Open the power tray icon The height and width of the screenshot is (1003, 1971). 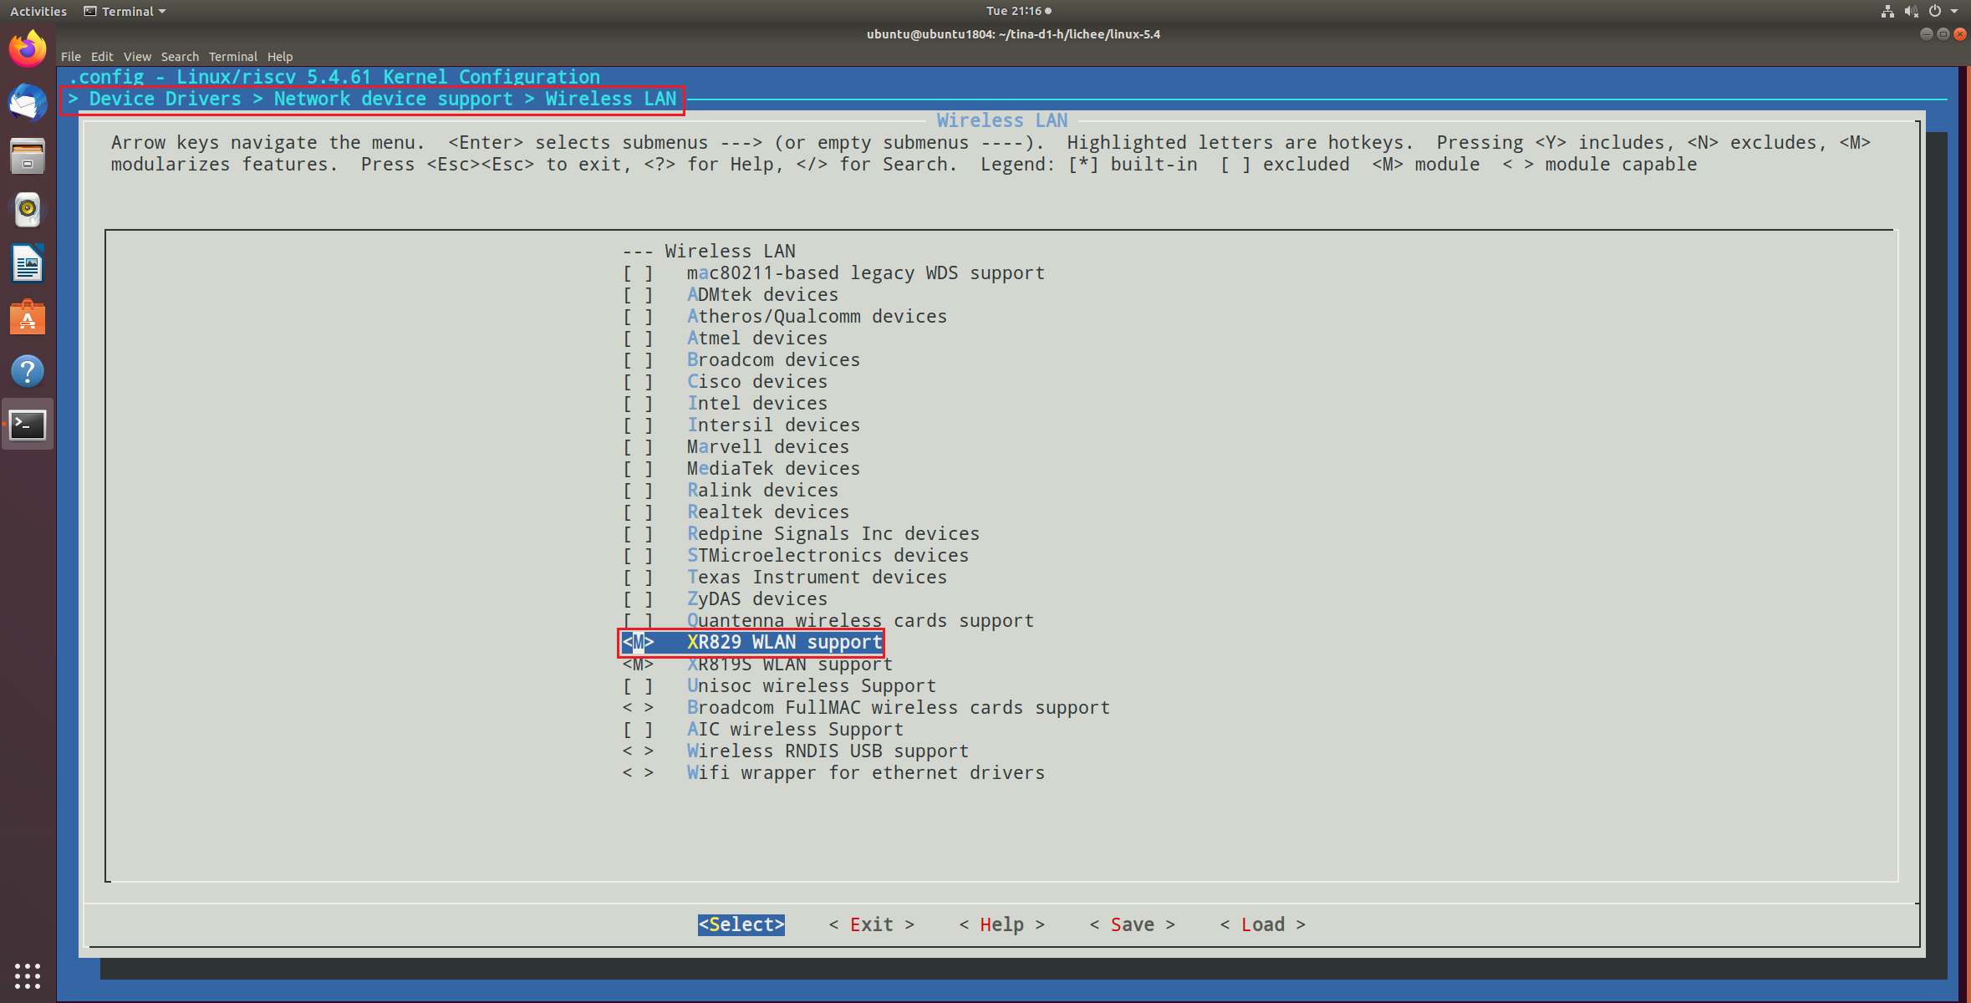pyautogui.click(x=1934, y=11)
